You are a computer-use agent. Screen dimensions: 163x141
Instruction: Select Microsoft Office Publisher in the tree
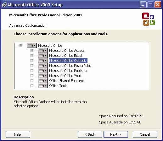(x=68, y=71)
